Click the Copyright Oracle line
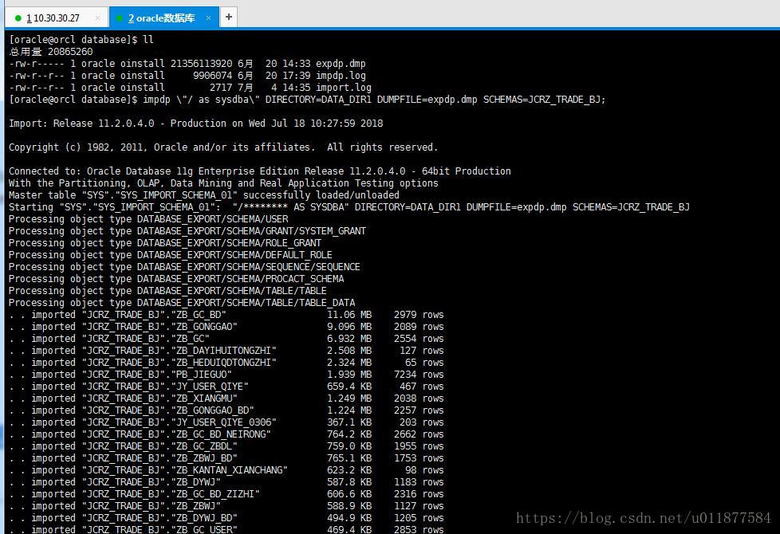 tap(223, 147)
